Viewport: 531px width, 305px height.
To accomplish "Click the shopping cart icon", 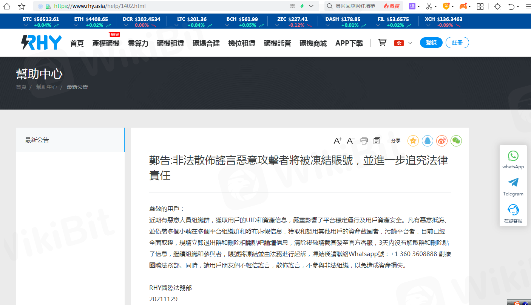I will click(x=382, y=43).
